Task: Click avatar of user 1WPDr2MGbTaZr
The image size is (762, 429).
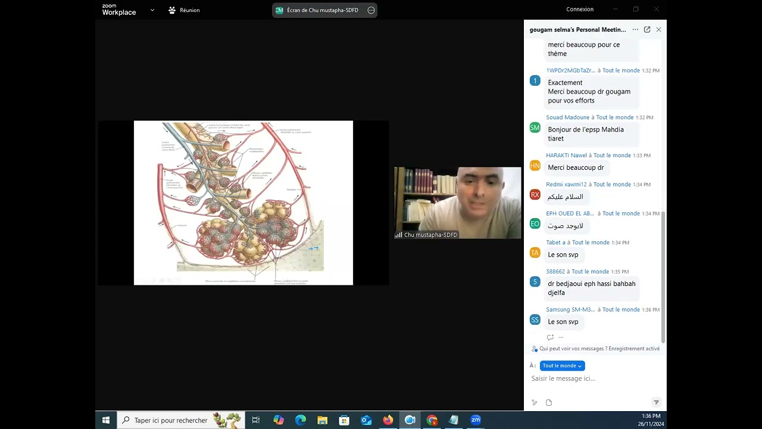Action: point(535,80)
